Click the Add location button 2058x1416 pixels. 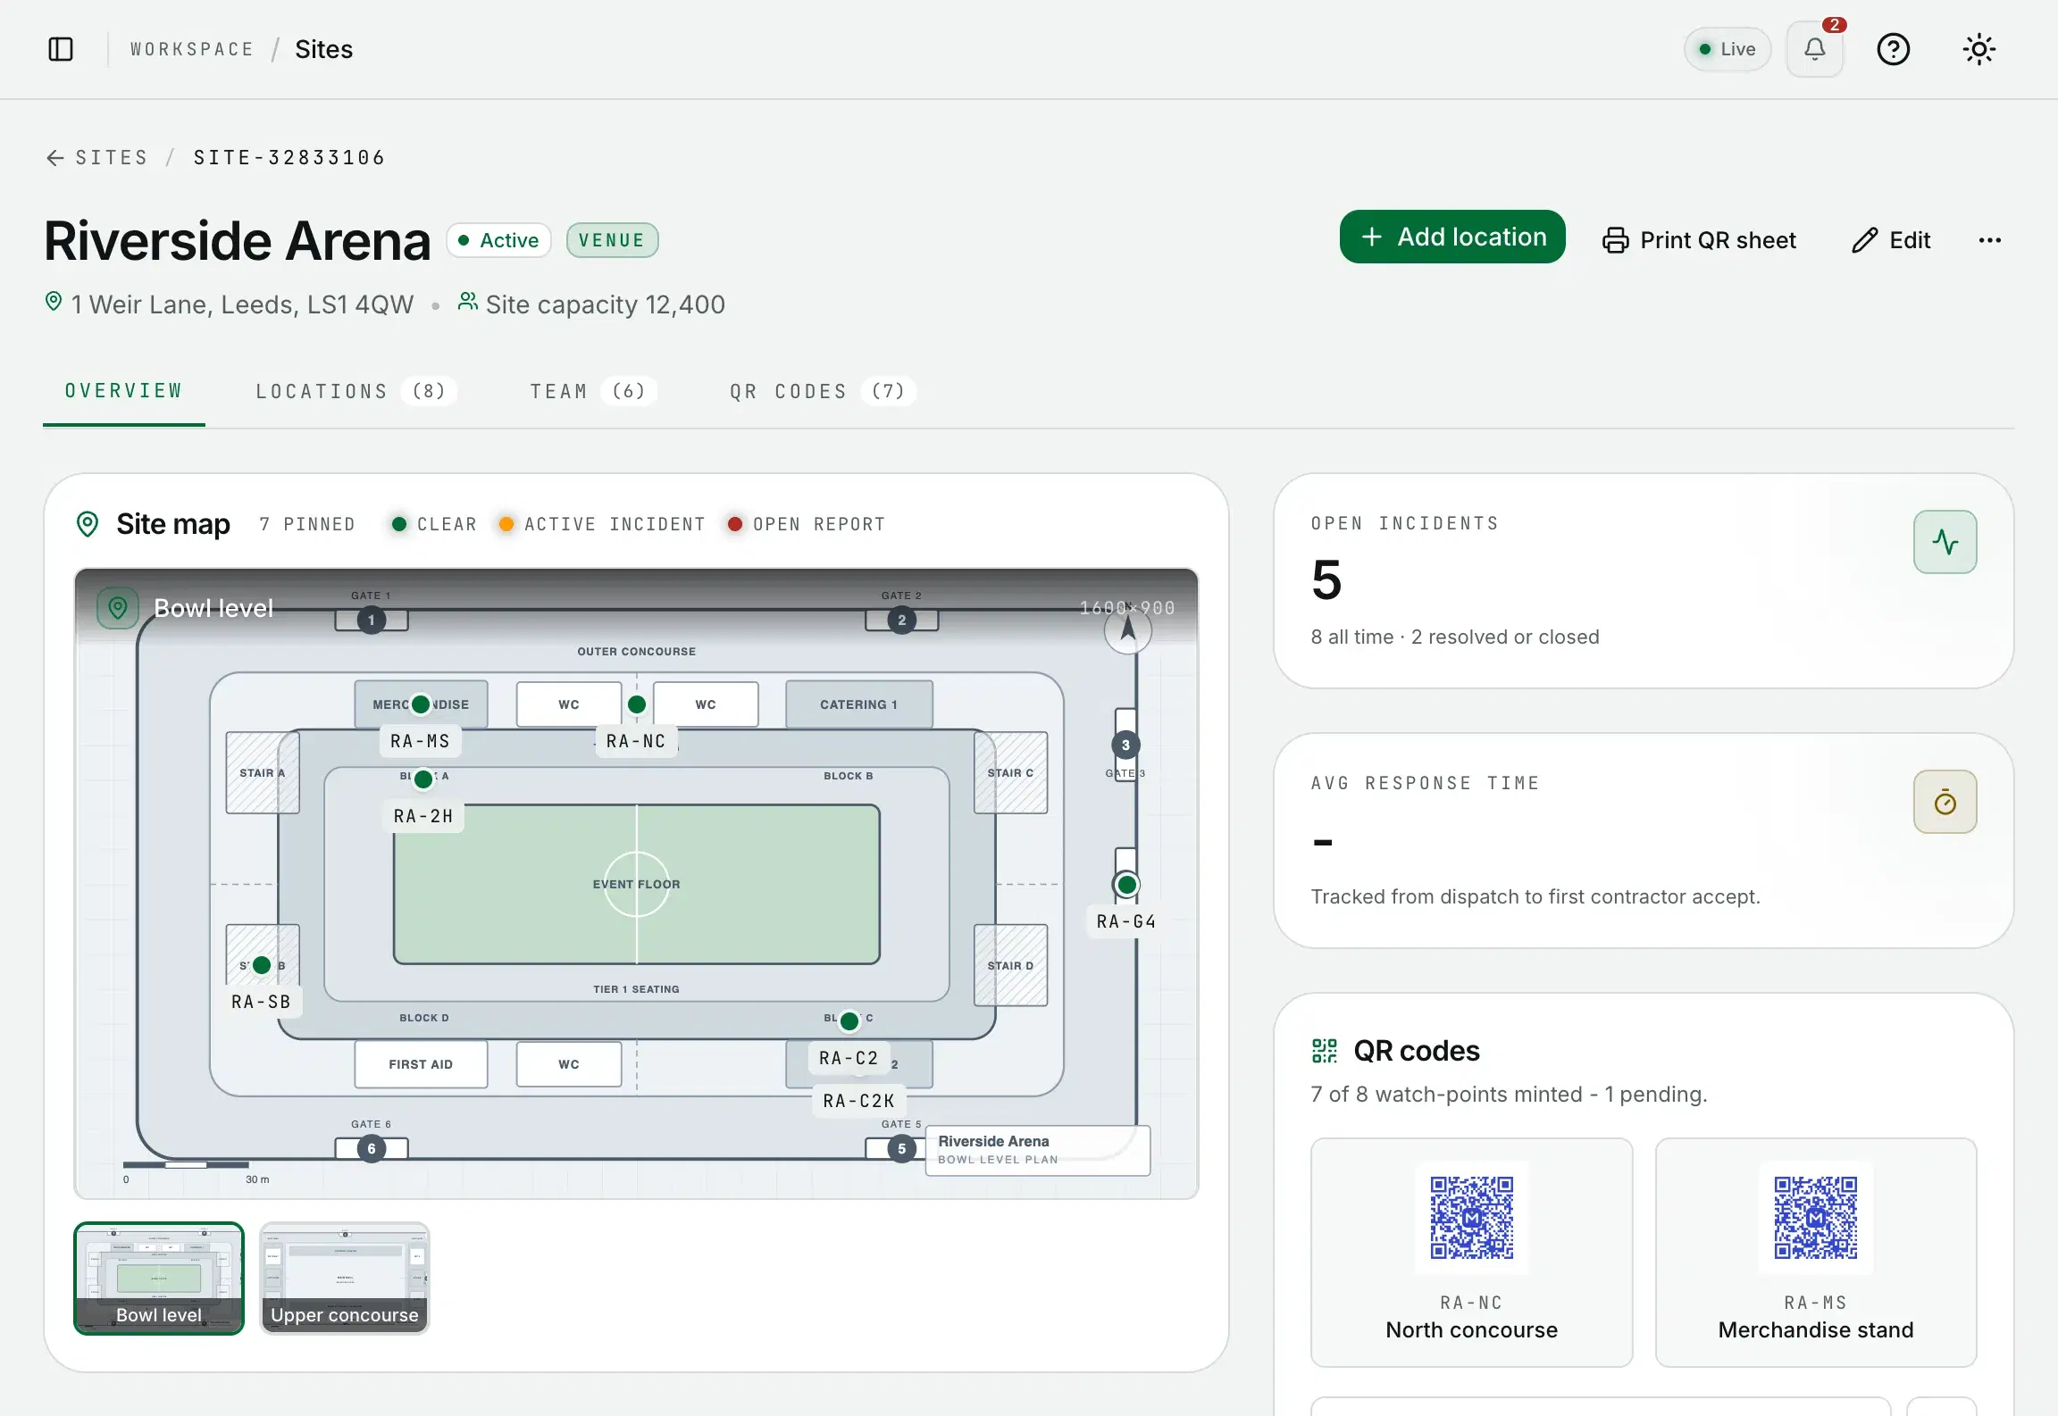[1451, 237]
